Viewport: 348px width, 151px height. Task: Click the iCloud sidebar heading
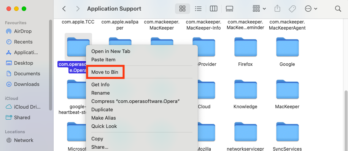[11, 98]
